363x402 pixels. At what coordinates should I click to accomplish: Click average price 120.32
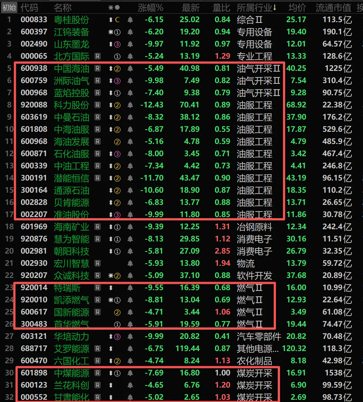click(x=294, y=349)
